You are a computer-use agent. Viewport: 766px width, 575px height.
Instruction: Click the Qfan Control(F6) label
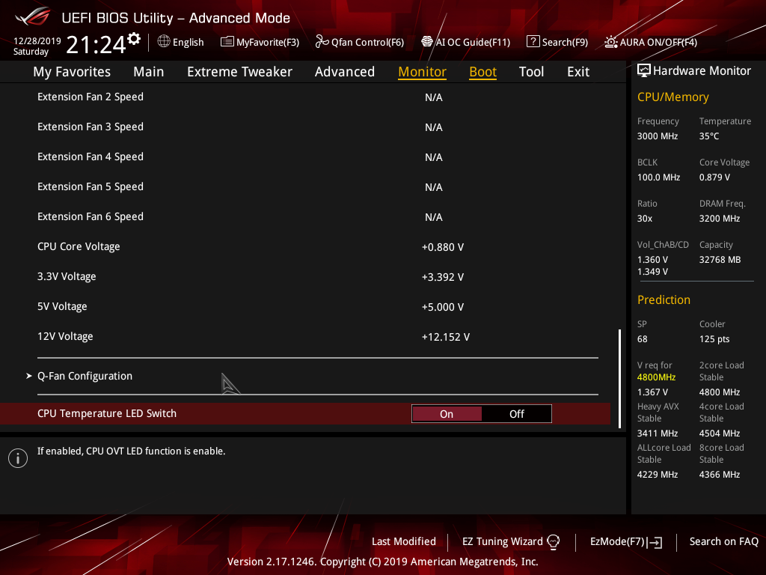pos(367,42)
